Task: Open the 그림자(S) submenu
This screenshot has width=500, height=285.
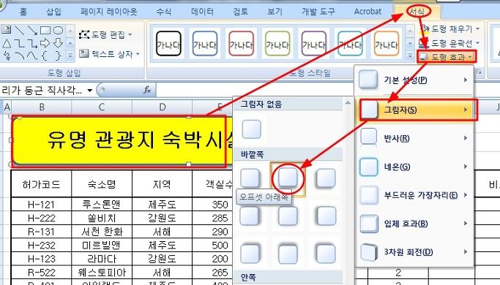Action: [x=414, y=110]
